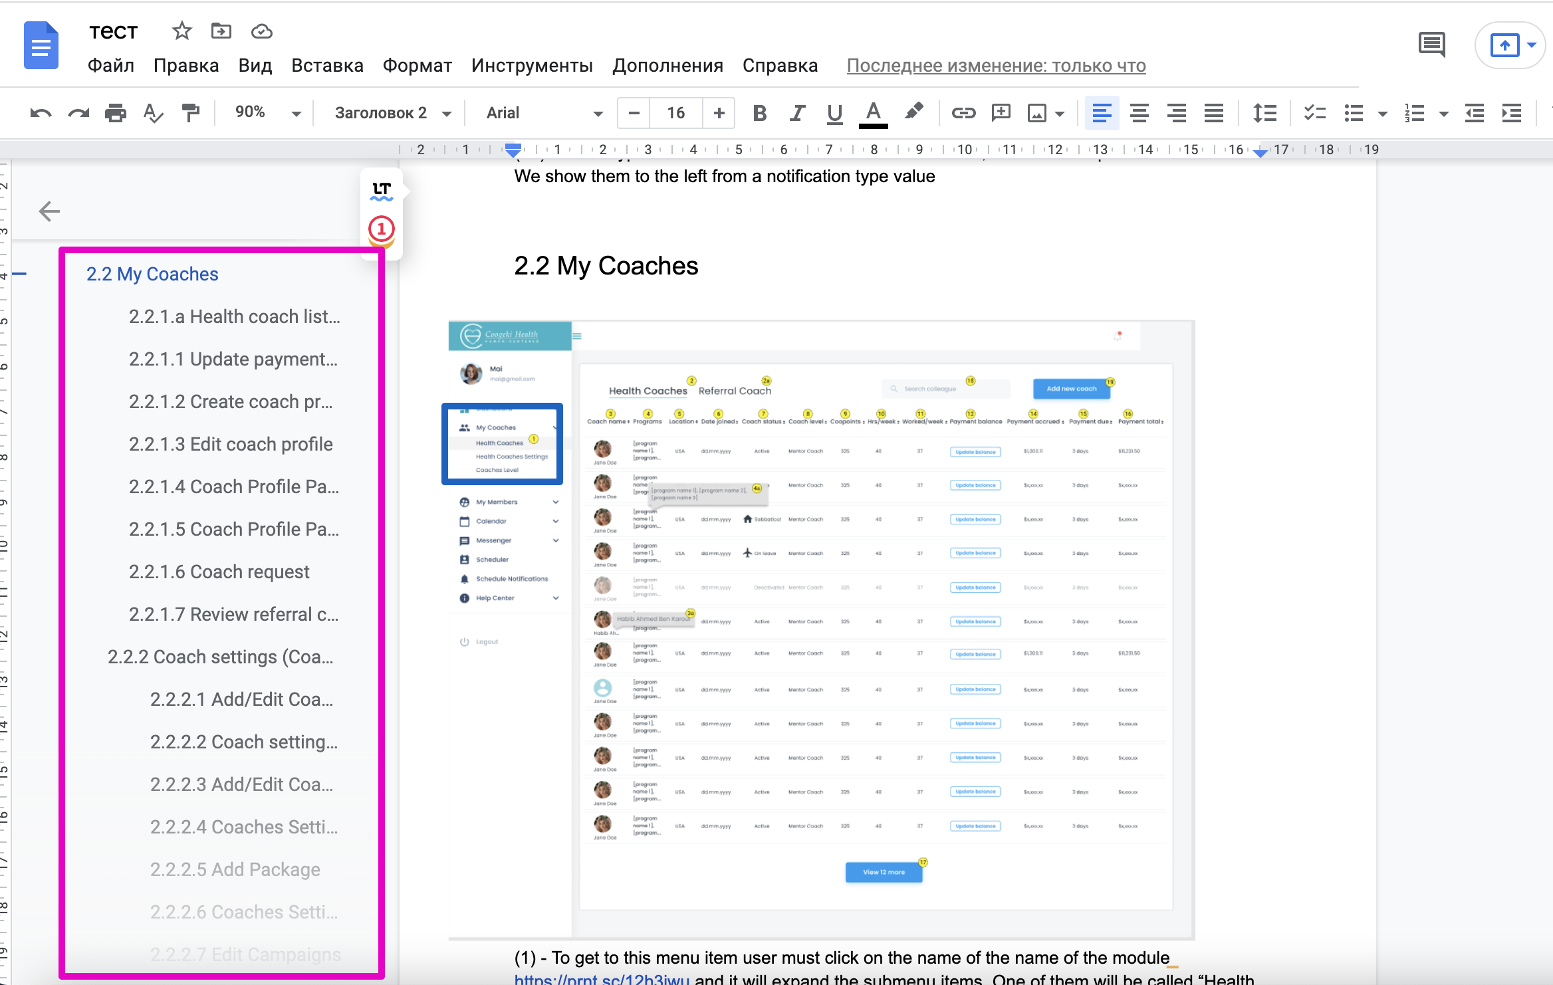Click the Undo arrow icon

(41, 113)
